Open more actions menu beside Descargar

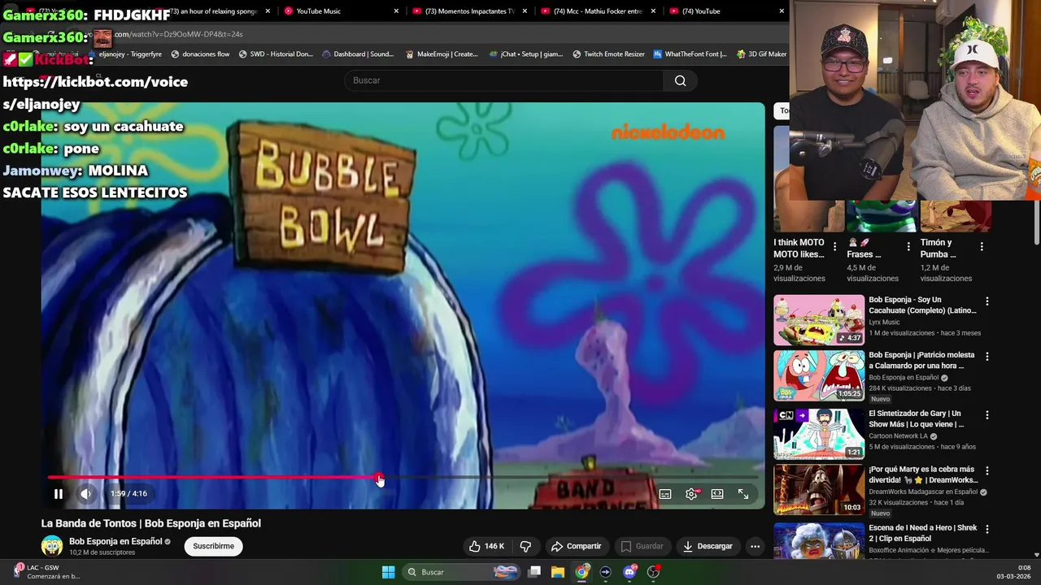coord(755,546)
